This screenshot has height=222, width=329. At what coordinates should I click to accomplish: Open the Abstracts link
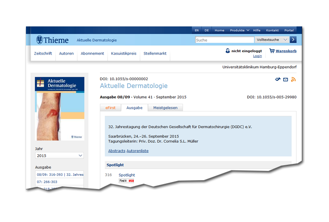(x=117, y=151)
